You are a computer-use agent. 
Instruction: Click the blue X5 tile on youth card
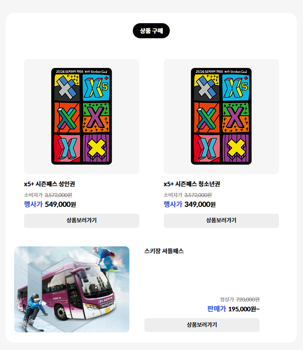point(236,88)
